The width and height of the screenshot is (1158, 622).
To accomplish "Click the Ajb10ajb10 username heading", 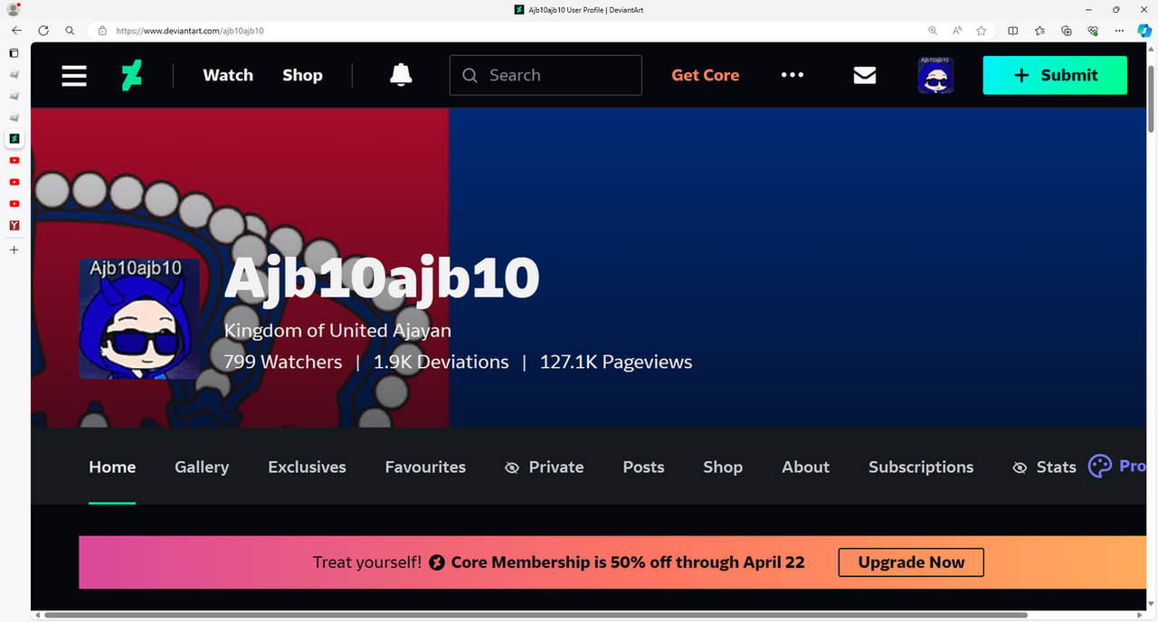I will (382, 278).
